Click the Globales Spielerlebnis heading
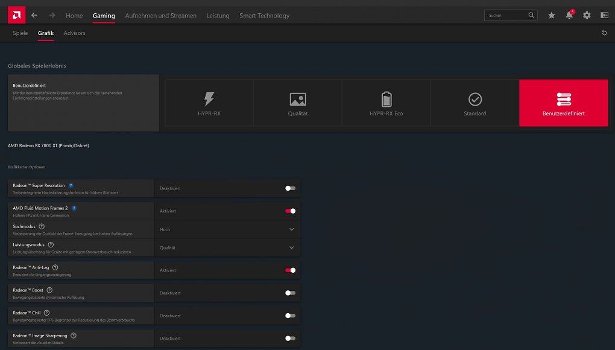This screenshot has width=615, height=350. [37, 66]
